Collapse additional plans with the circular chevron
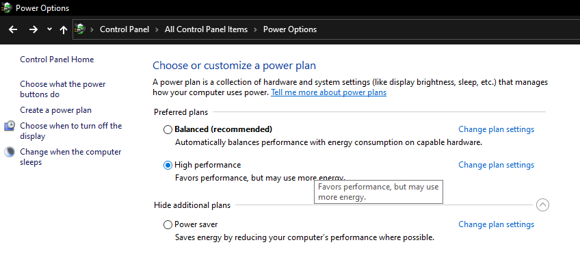This screenshot has height=275, width=580. click(542, 205)
